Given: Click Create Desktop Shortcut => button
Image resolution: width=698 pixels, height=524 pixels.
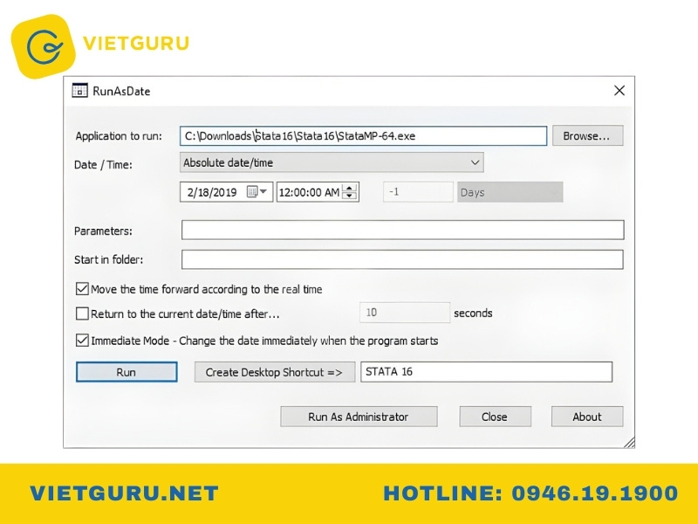Looking at the screenshot, I should (275, 372).
